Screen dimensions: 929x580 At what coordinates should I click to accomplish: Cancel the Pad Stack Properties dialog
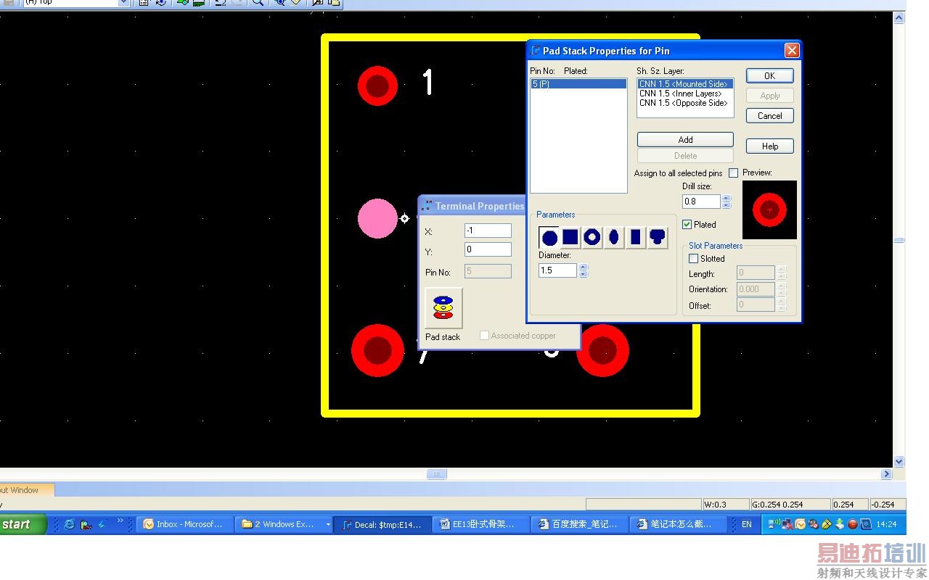(770, 116)
